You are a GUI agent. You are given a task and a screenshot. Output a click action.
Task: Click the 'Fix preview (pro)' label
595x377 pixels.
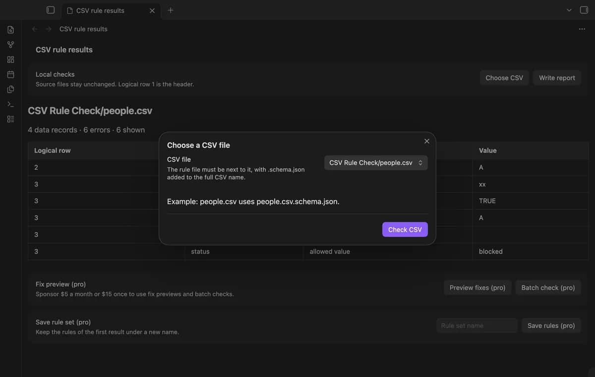click(60, 284)
